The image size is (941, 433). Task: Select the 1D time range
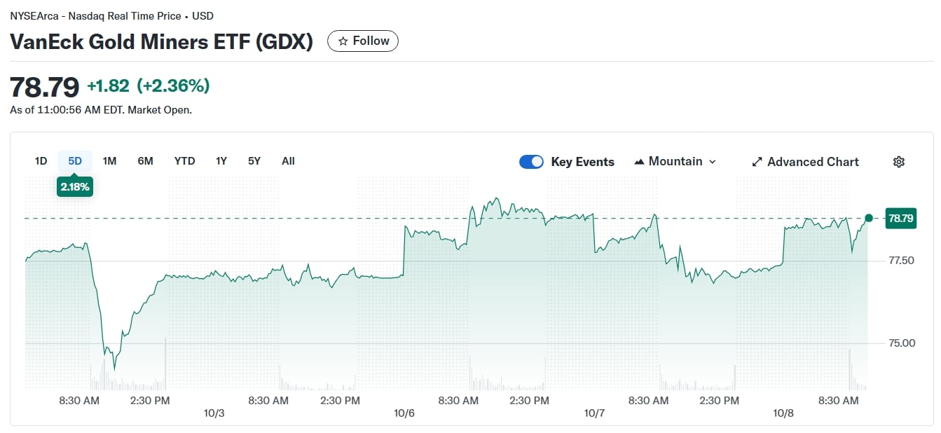coord(41,161)
